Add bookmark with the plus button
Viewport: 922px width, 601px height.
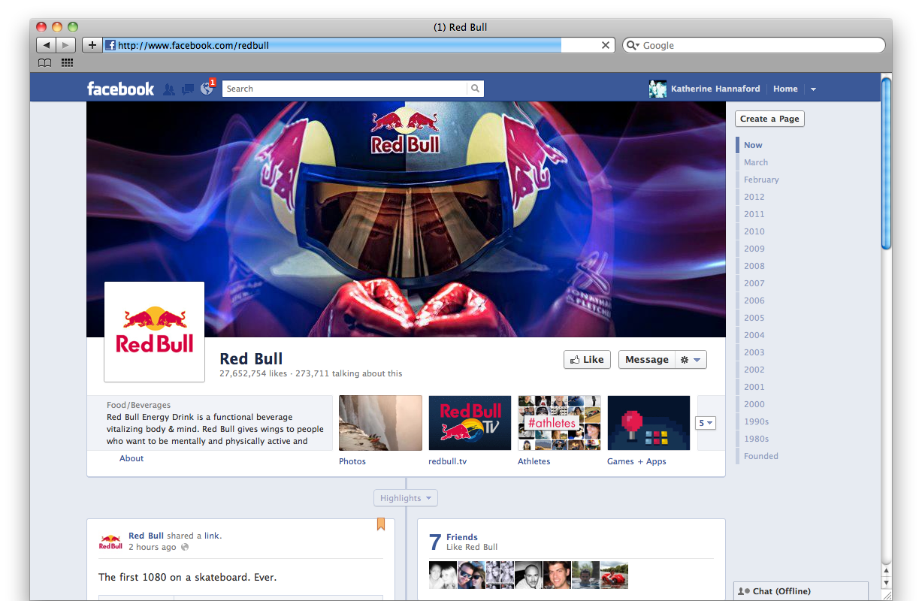pos(92,45)
